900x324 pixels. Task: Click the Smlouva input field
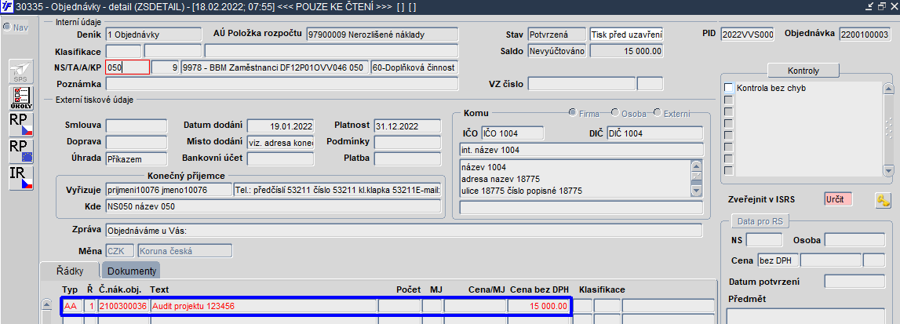pos(136,126)
